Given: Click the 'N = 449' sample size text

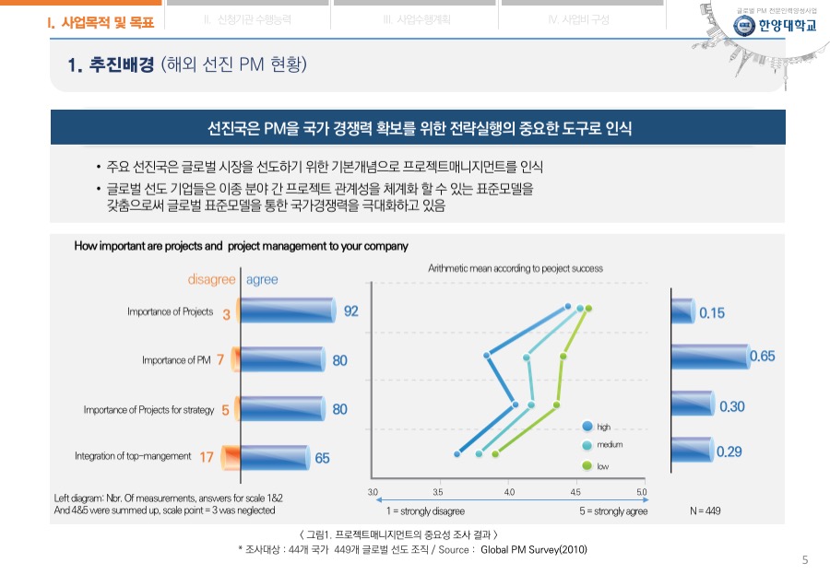Looking at the screenshot, I should click(x=705, y=510).
